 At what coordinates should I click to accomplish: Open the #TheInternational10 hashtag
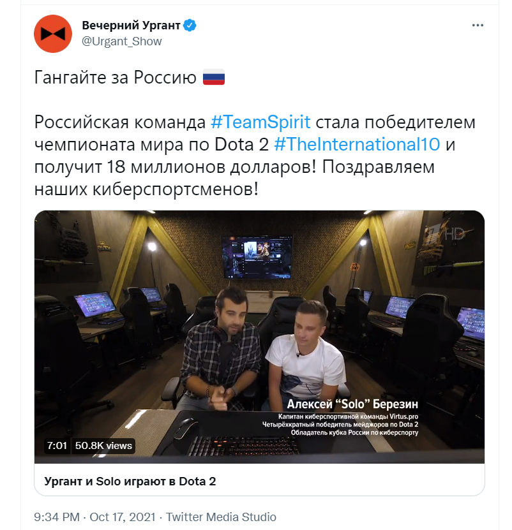pos(357,144)
